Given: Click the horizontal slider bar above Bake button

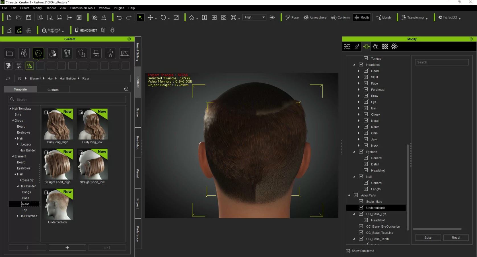Looking at the screenshot, I should pyautogui.click(x=437, y=229).
